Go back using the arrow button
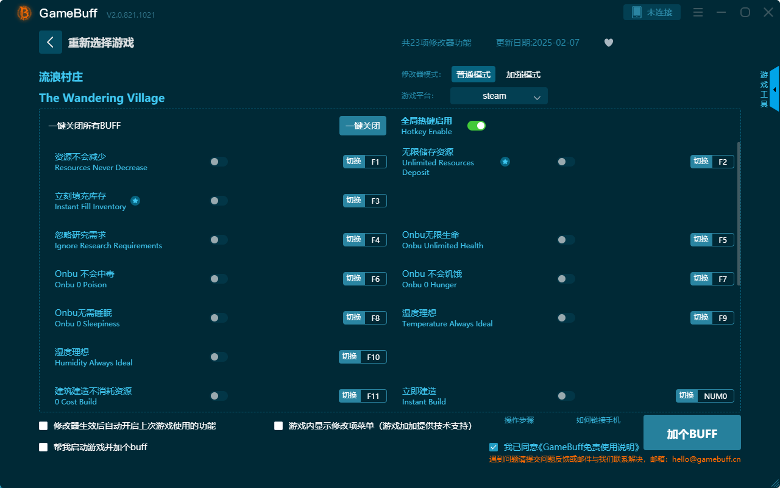This screenshot has height=488, width=780. tap(51, 42)
